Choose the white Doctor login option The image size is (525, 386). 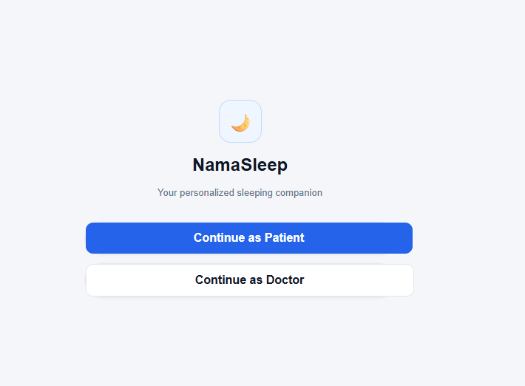pos(249,280)
